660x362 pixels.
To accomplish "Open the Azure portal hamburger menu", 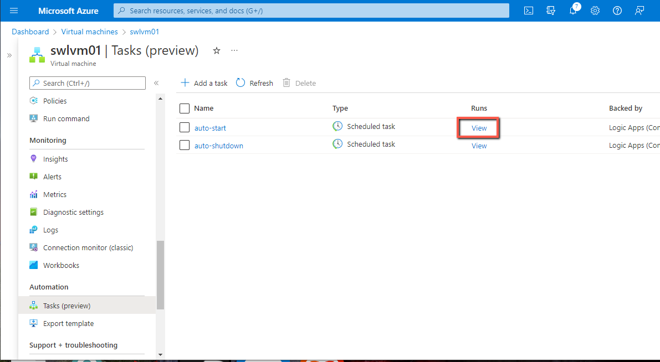I will [x=14, y=11].
